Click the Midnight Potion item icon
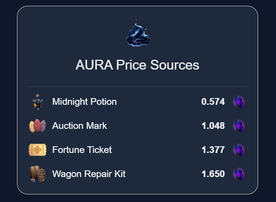The width and height of the screenshot is (276, 202). point(38,102)
